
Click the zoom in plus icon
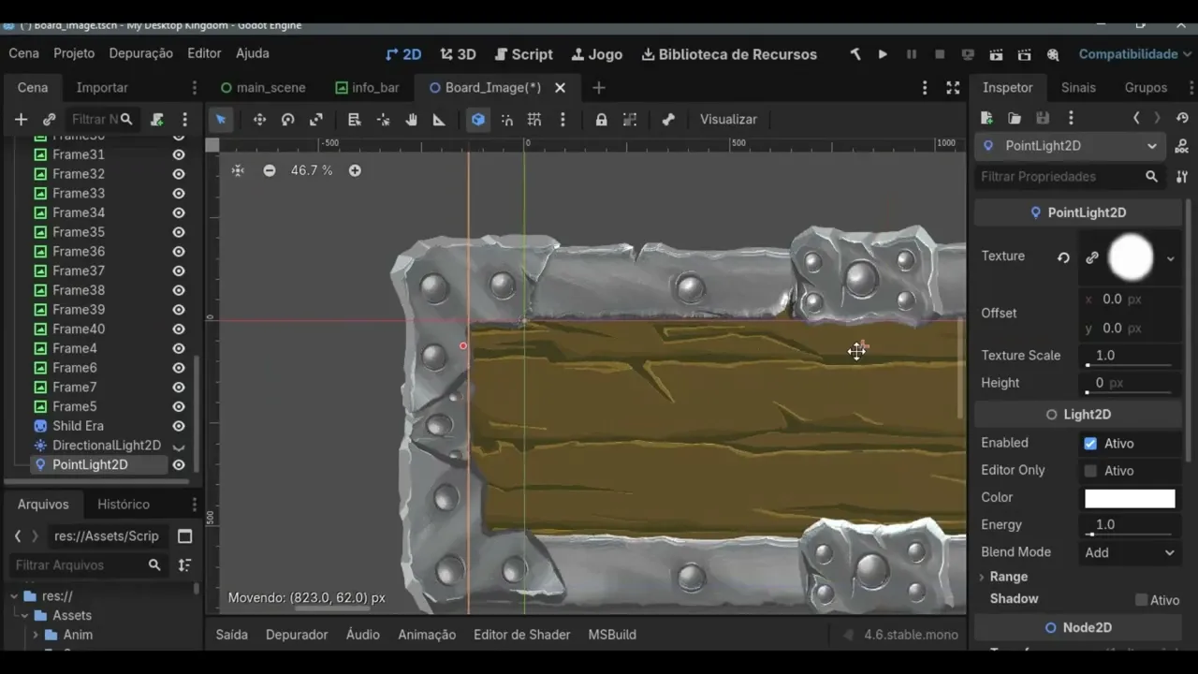pyautogui.click(x=355, y=170)
